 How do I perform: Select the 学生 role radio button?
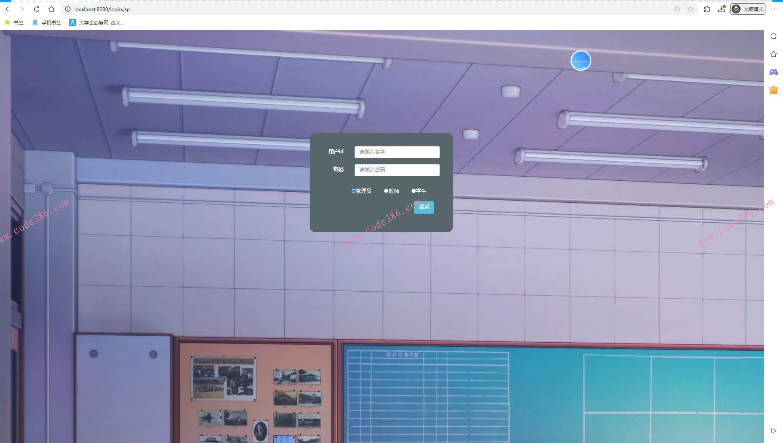413,191
